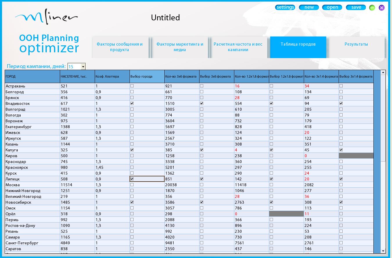This screenshot has width=392, height=258.
Task: Select the 'Нижний Новгород' city cell
Action: tap(32, 191)
